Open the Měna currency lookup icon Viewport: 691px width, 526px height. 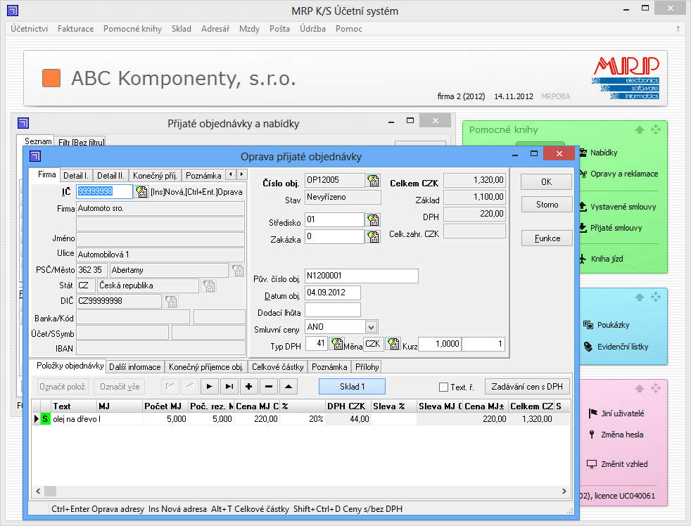(393, 344)
